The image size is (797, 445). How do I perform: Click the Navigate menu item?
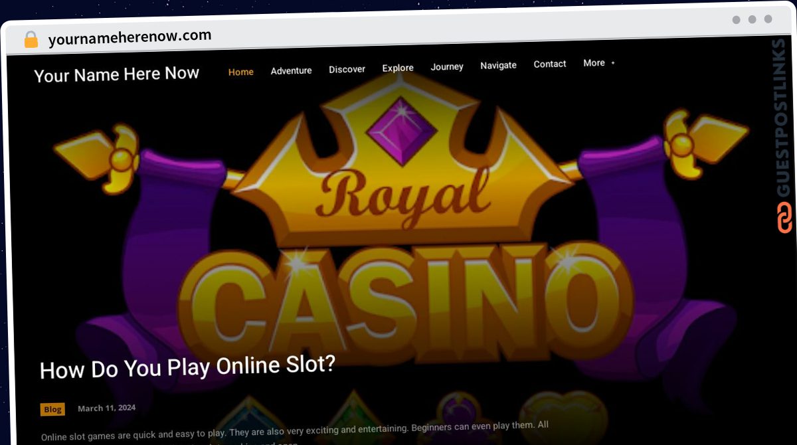498,65
